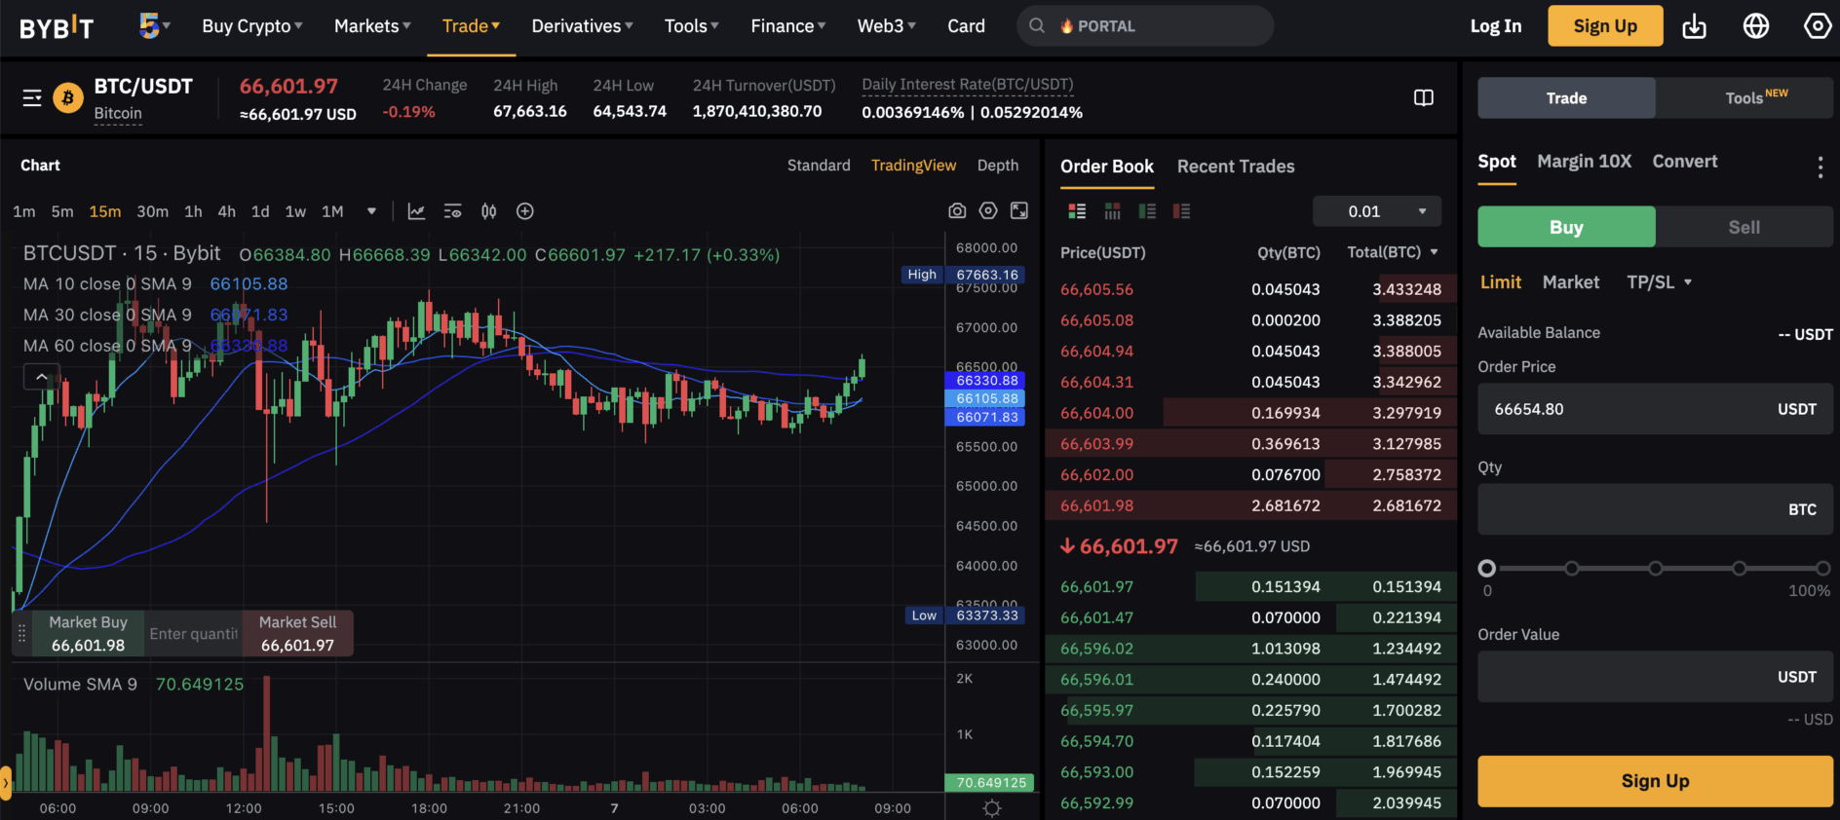Open the trading pairs list hamburger icon
1840x820 pixels.
[32, 98]
